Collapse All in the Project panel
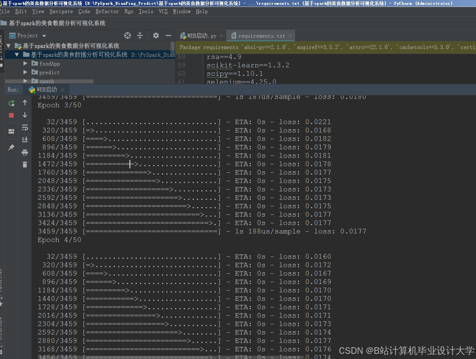Viewport: 476px width, 359px height. pos(140,35)
